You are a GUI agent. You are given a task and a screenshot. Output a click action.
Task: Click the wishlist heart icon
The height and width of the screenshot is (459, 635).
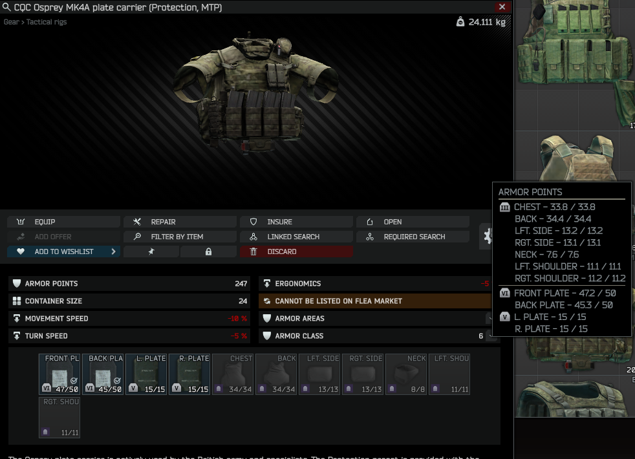click(21, 251)
